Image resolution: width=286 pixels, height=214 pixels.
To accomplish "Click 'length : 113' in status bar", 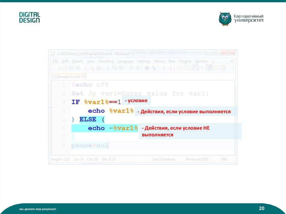I will (x=60, y=159).
